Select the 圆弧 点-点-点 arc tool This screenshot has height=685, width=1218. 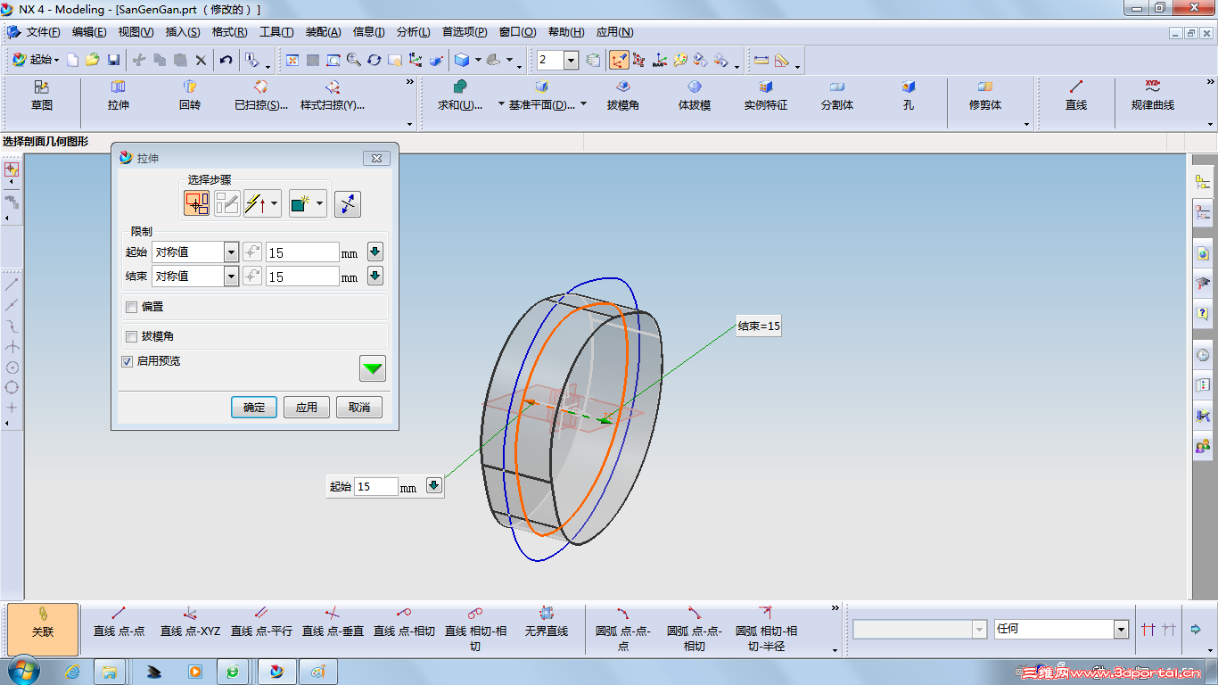623,628
